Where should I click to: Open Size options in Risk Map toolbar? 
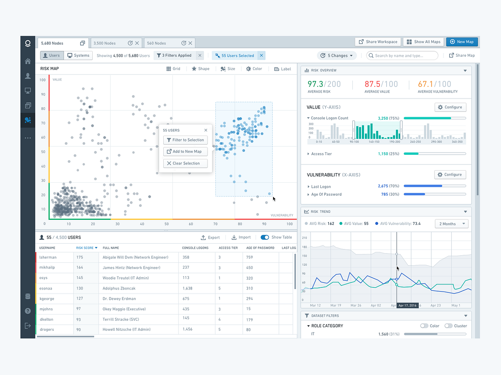[x=228, y=69]
